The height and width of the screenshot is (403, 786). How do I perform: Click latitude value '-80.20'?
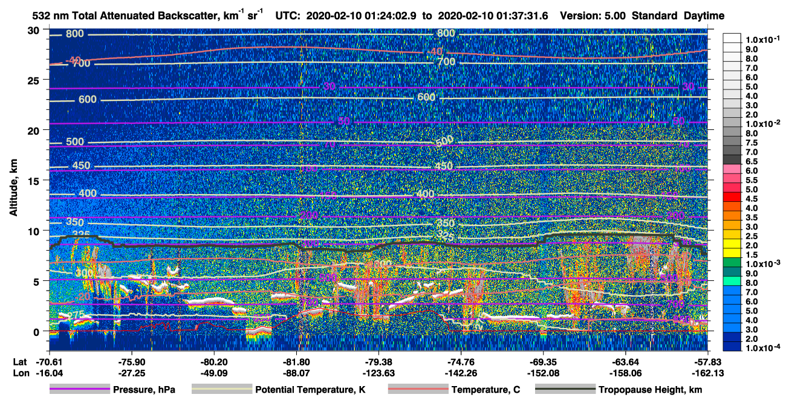click(213, 362)
